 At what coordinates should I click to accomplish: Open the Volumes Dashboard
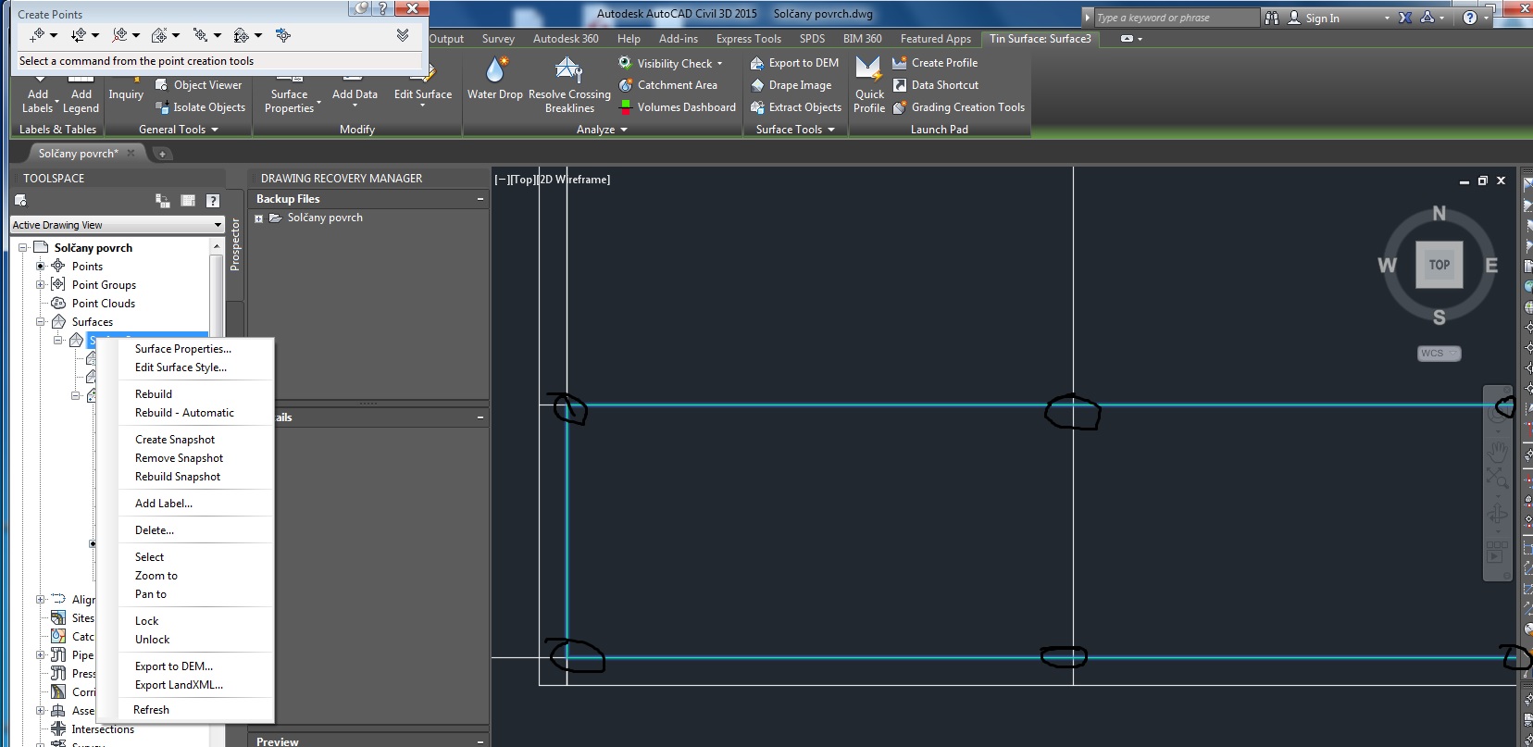click(x=677, y=107)
